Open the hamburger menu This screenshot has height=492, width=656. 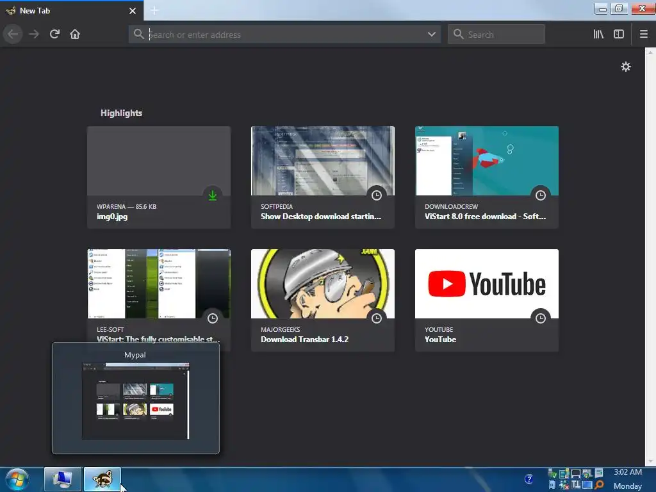[644, 35]
